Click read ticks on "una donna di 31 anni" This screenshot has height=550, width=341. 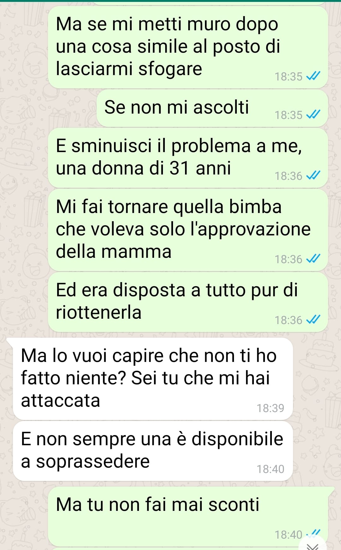(314, 175)
